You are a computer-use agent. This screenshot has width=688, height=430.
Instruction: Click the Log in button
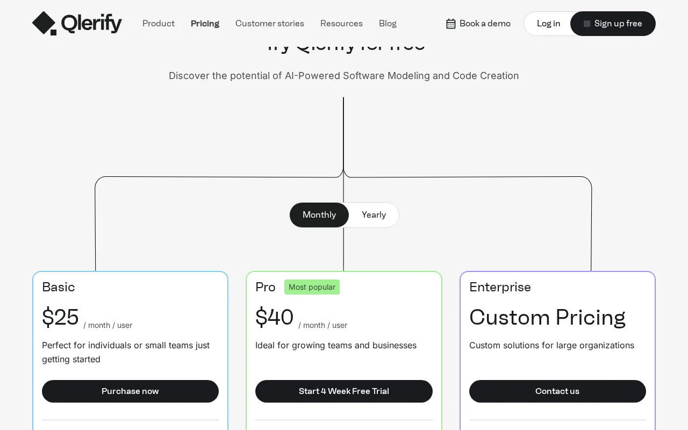point(548,24)
